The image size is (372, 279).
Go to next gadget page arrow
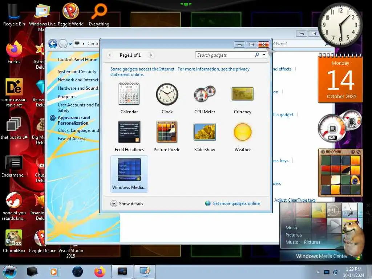[151, 55]
